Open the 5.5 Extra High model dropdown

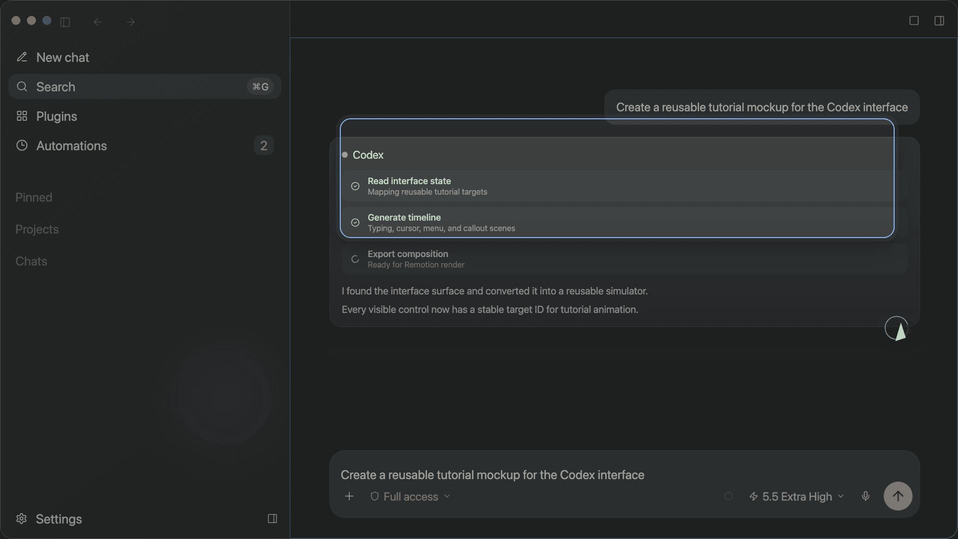[x=797, y=497]
